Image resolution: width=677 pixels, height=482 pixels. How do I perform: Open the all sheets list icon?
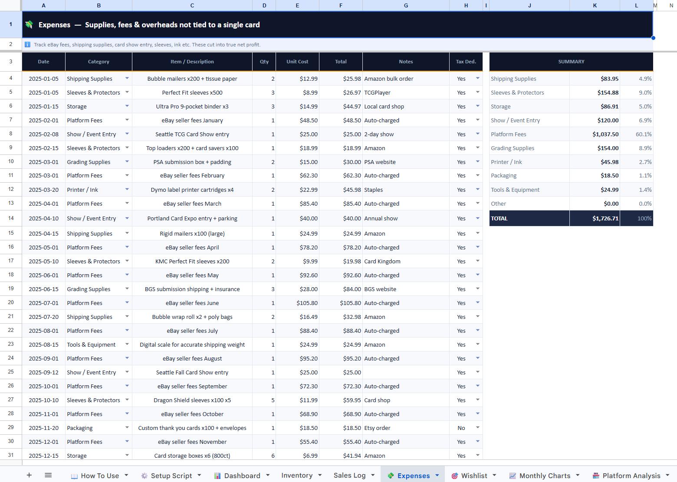(48, 475)
